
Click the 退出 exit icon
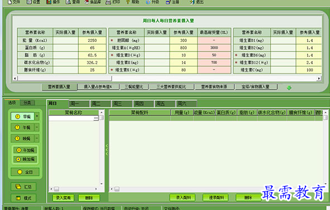192,2
